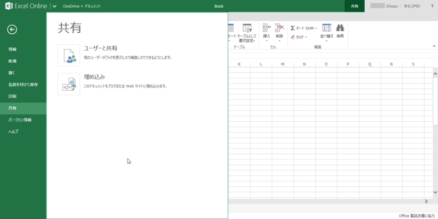Click the 並べ替え sort icon
438x219 pixels.
326,28
